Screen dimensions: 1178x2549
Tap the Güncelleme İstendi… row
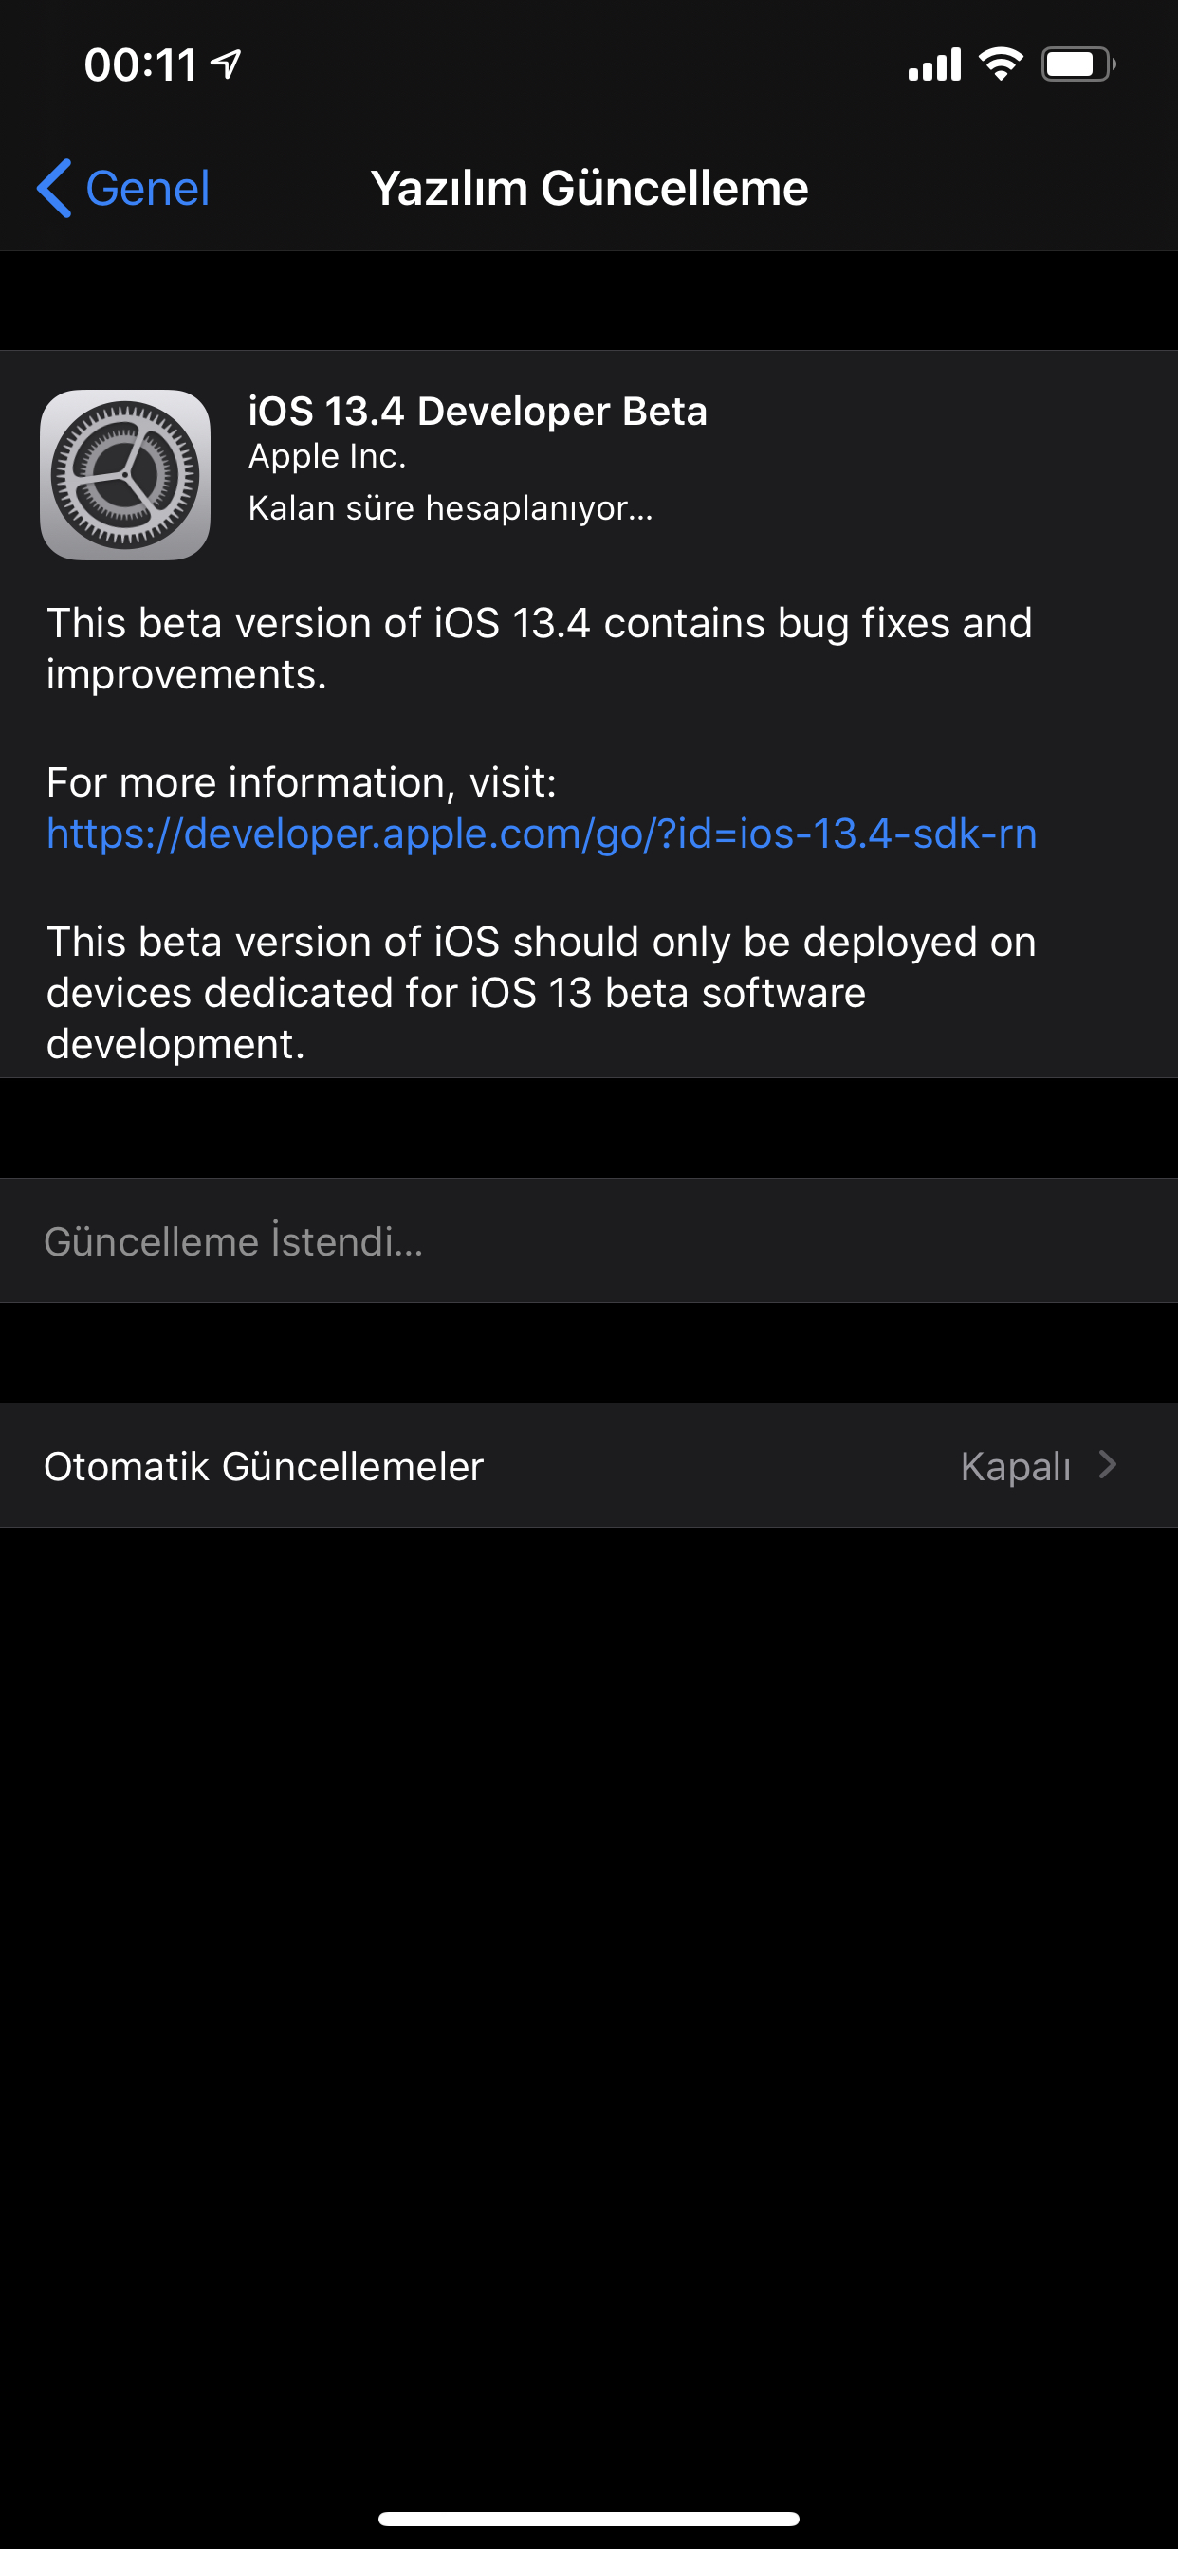pos(589,1241)
